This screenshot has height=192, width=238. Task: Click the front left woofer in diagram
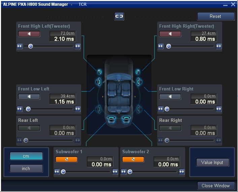point(99,82)
